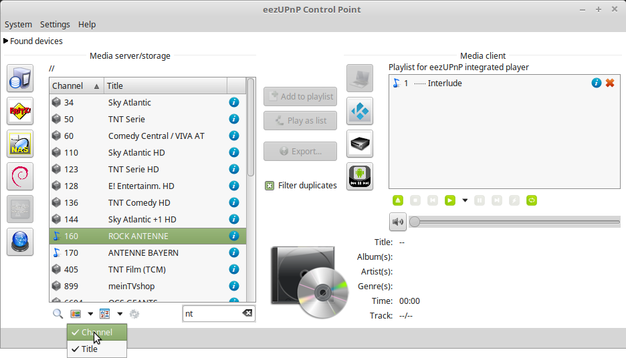Click the disabled gear settings icon

[x=134, y=314]
